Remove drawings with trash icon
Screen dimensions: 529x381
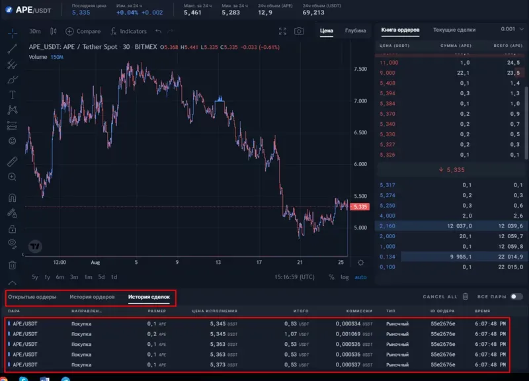coord(13,265)
